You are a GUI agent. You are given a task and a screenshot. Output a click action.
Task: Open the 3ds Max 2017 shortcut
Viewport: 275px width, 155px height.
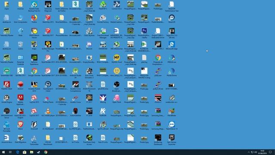click(x=21, y=71)
